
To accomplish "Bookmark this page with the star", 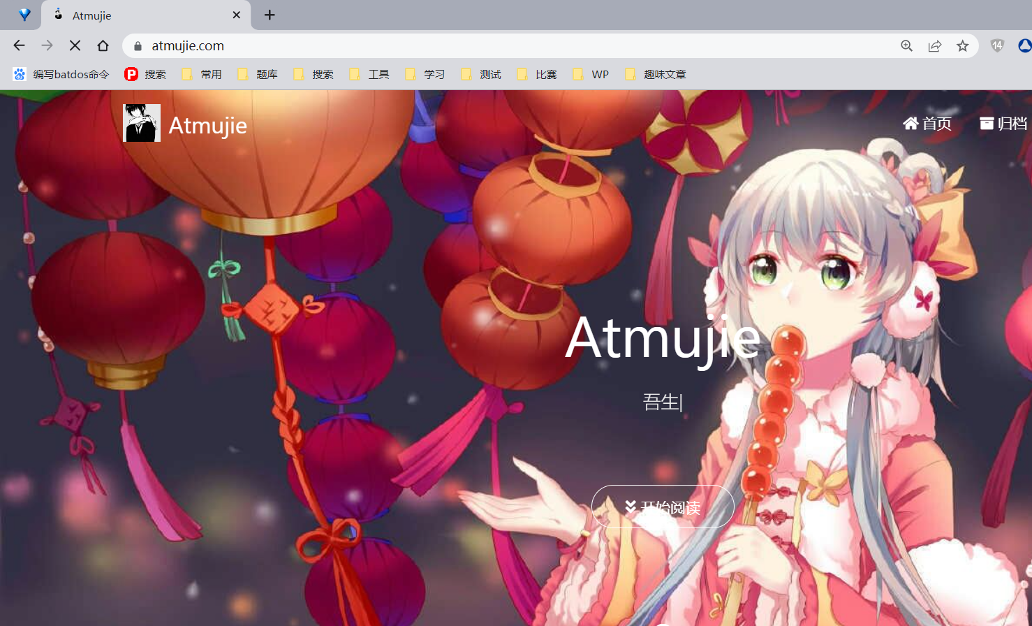I will [x=962, y=45].
